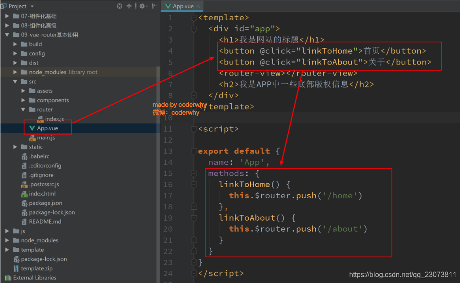Viewport: 460px width, 283px height.
Task: Collapse the src folder
Action: point(15,82)
